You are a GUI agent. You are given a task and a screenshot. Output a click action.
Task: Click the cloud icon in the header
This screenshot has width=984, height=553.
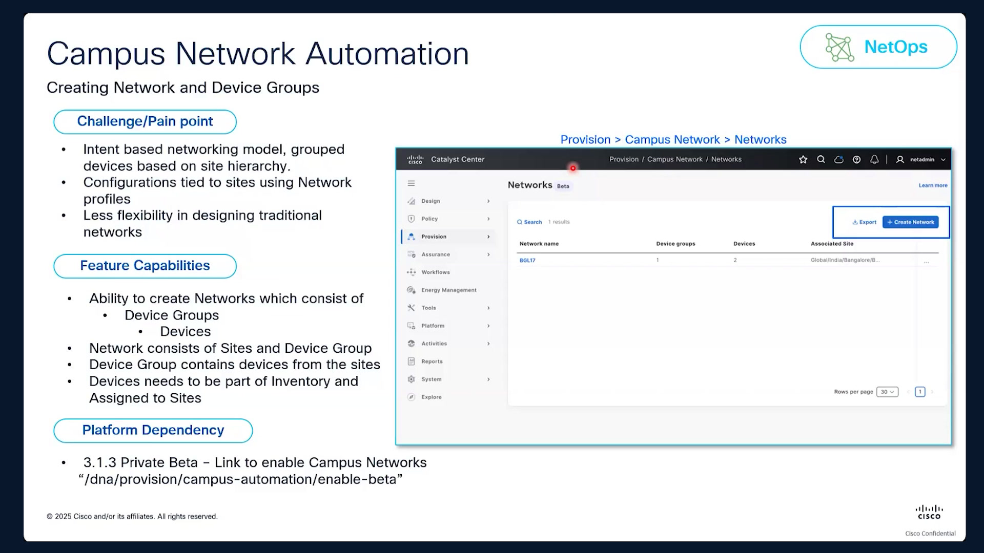(839, 160)
